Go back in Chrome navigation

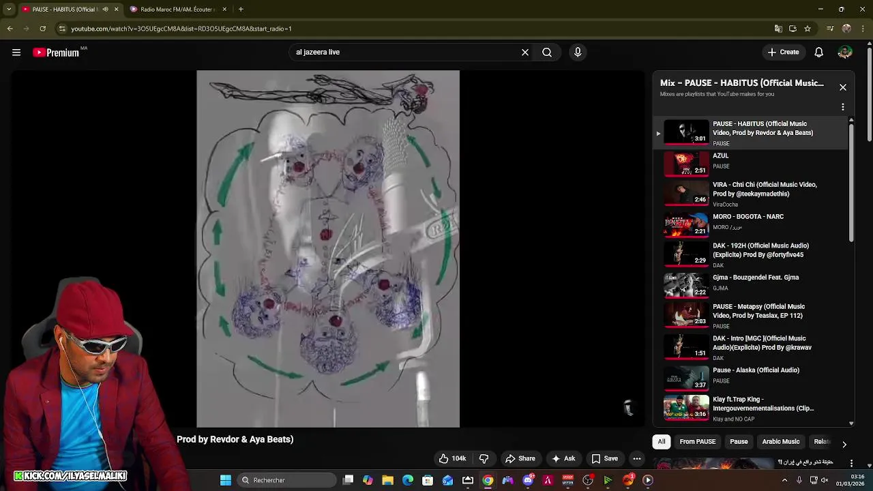[x=10, y=29]
